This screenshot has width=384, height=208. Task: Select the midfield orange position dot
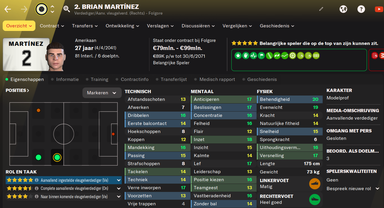[x=38, y=110]
